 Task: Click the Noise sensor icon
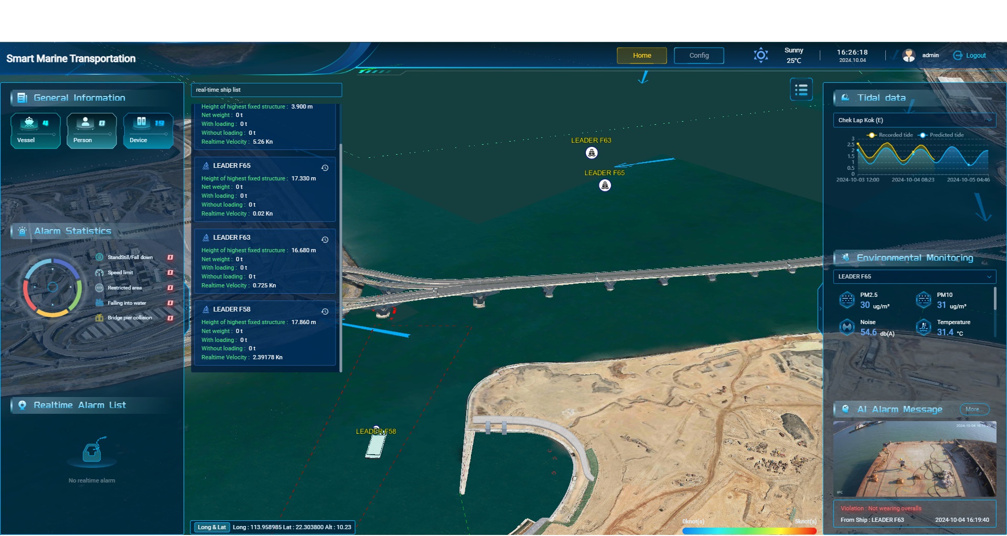[847, 327]
